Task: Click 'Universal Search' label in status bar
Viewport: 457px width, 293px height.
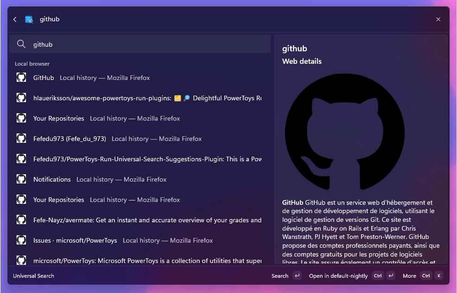Action: pyautogui.click(x=33, y=276)
